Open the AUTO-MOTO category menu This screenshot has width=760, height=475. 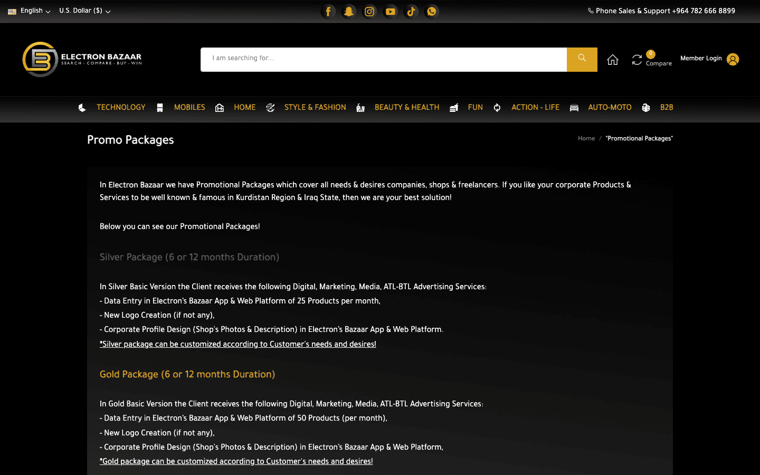pyautogui.click(x=610, y=107)
